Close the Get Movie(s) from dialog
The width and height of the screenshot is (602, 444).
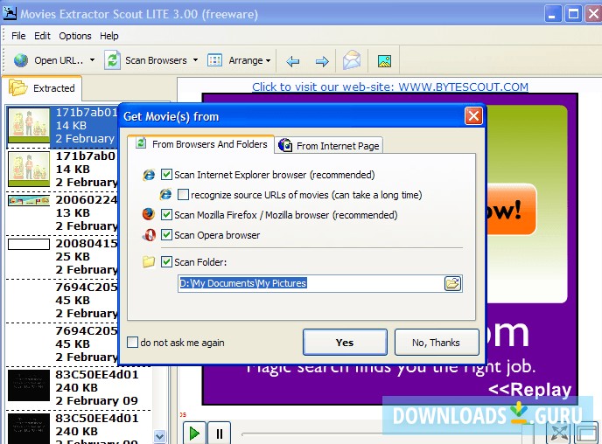pos(473,115)
